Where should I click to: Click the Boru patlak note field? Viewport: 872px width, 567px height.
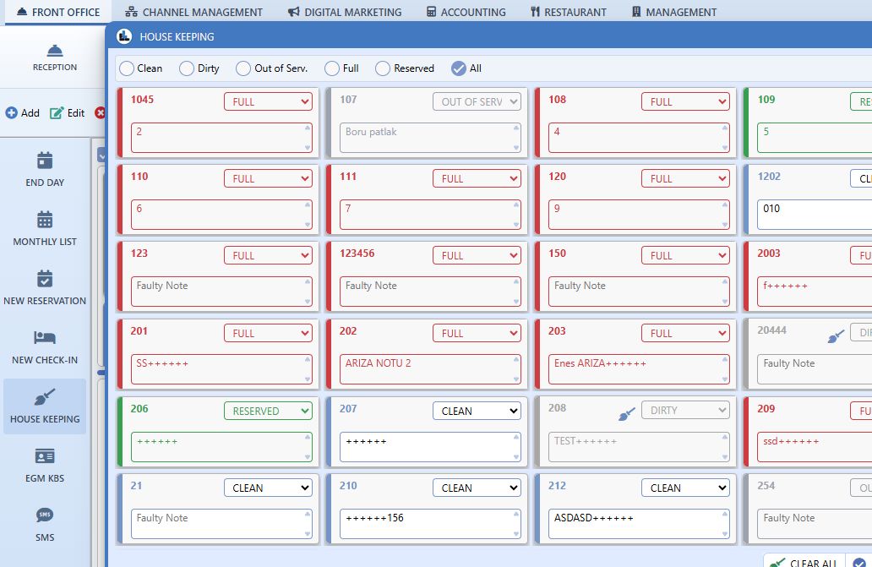click(x=430, y=138)
